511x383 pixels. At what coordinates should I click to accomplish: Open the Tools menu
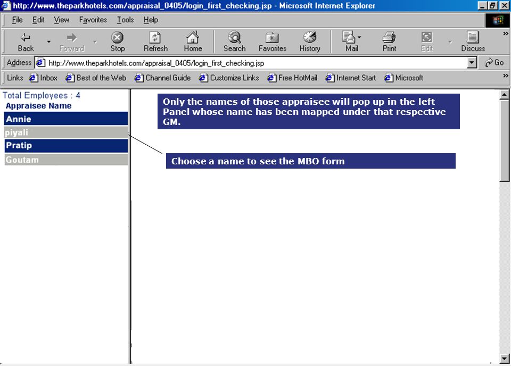pyautogui.click(x=125, y=20)
